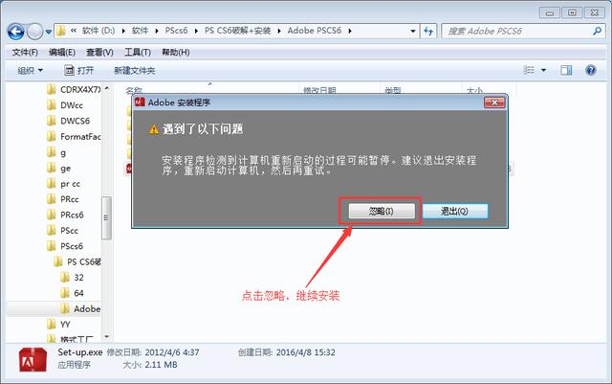The image size is (612, 384).
Task: Select the PRcs6 folder in the tree
Action: point(65,215)
